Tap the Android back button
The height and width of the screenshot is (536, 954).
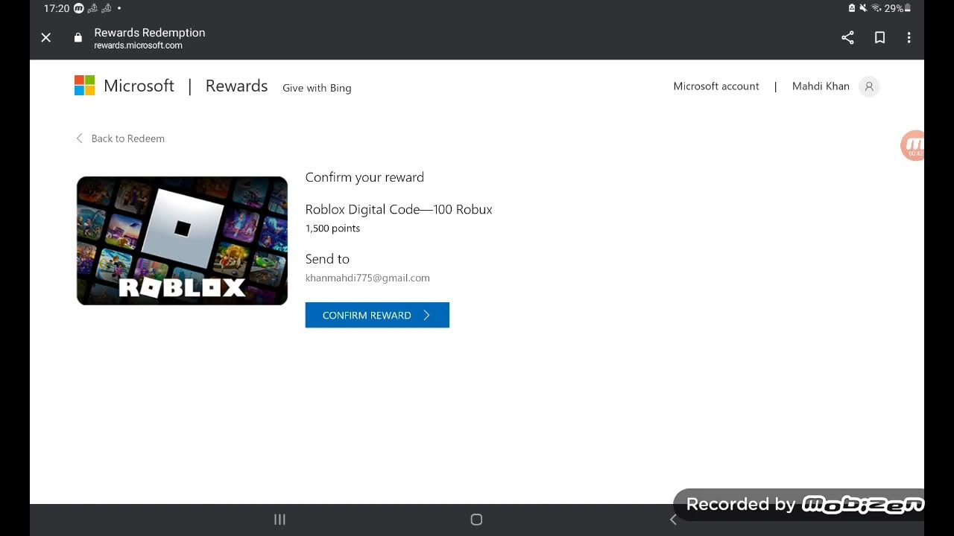673,520
